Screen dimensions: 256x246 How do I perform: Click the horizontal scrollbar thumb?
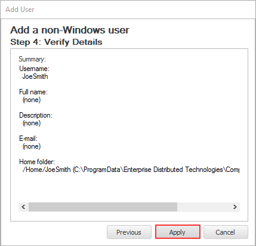coord(103,207)
